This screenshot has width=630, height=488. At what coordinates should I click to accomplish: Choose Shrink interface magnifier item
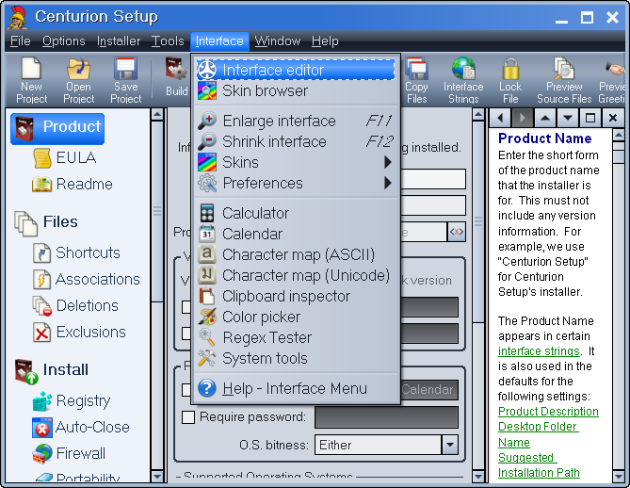[296, 141]
